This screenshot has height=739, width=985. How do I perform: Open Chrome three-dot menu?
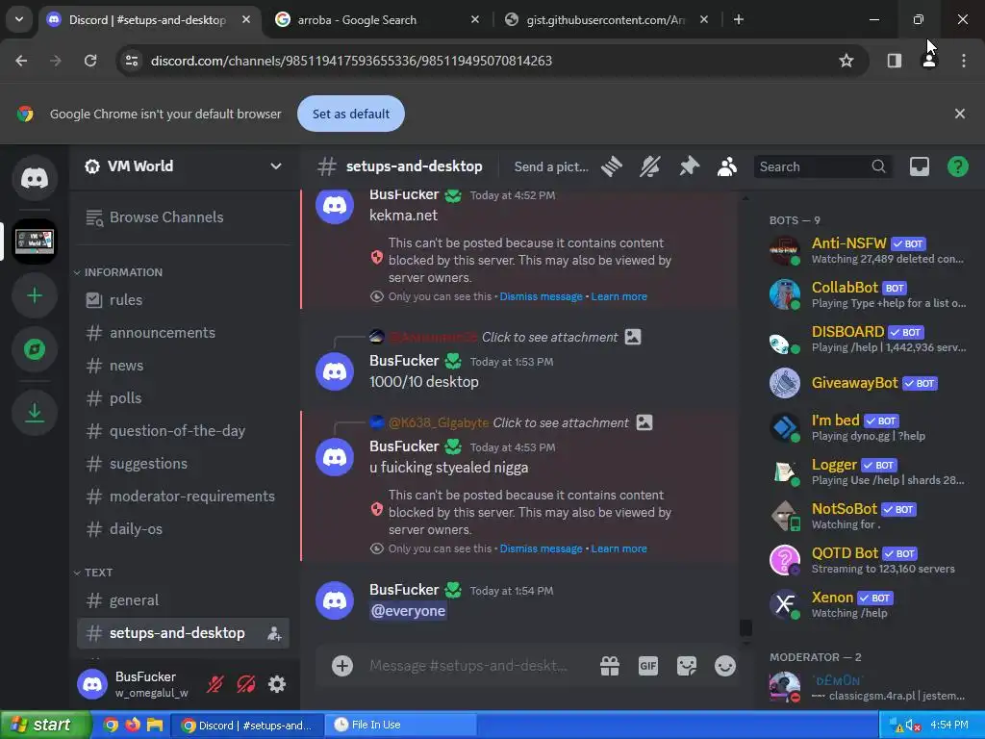click(x=963, y=61)
